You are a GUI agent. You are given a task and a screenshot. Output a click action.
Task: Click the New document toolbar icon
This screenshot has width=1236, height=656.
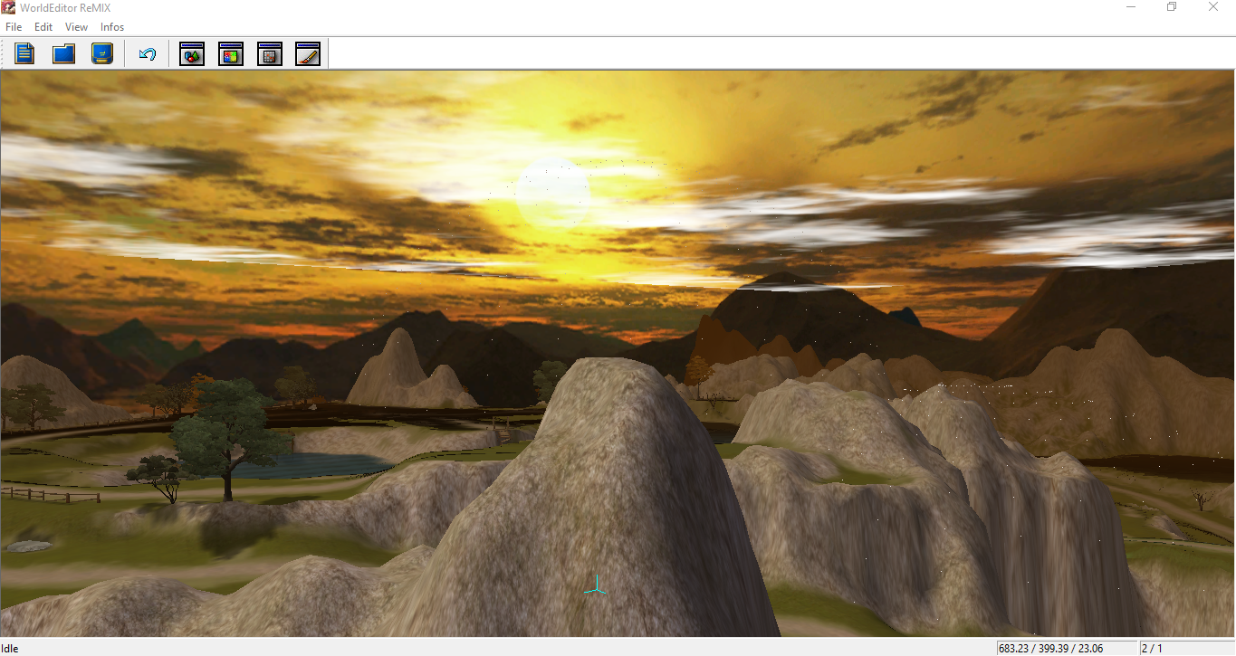tap(24, 53)
